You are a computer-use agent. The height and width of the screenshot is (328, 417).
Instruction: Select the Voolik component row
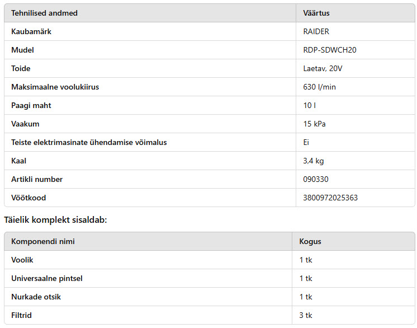coord(210,260)
